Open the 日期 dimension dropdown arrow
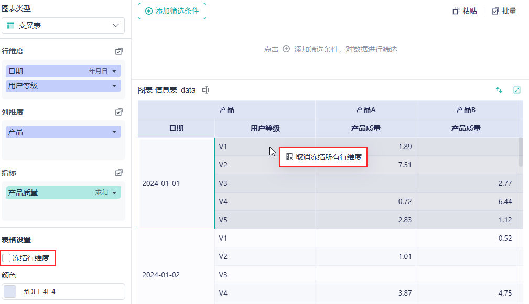Viewport: 529px width, 304px height. [114, 71]
